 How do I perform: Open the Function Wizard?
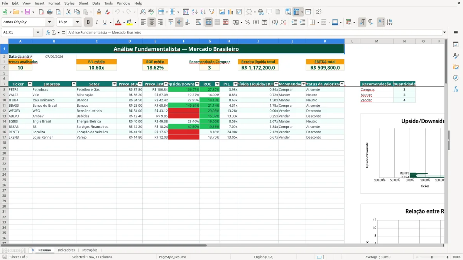click(48, 33)
